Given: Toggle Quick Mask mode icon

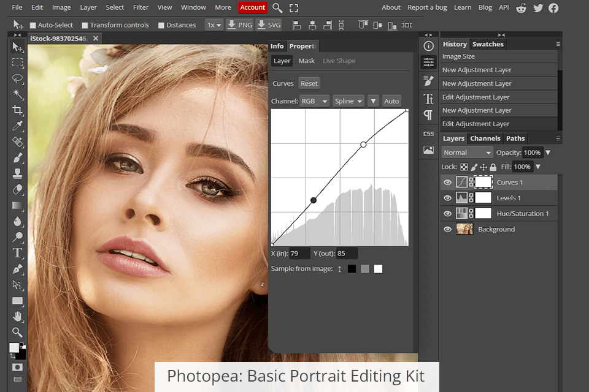Looking at the screenshot, I should (x=17, y=367).
